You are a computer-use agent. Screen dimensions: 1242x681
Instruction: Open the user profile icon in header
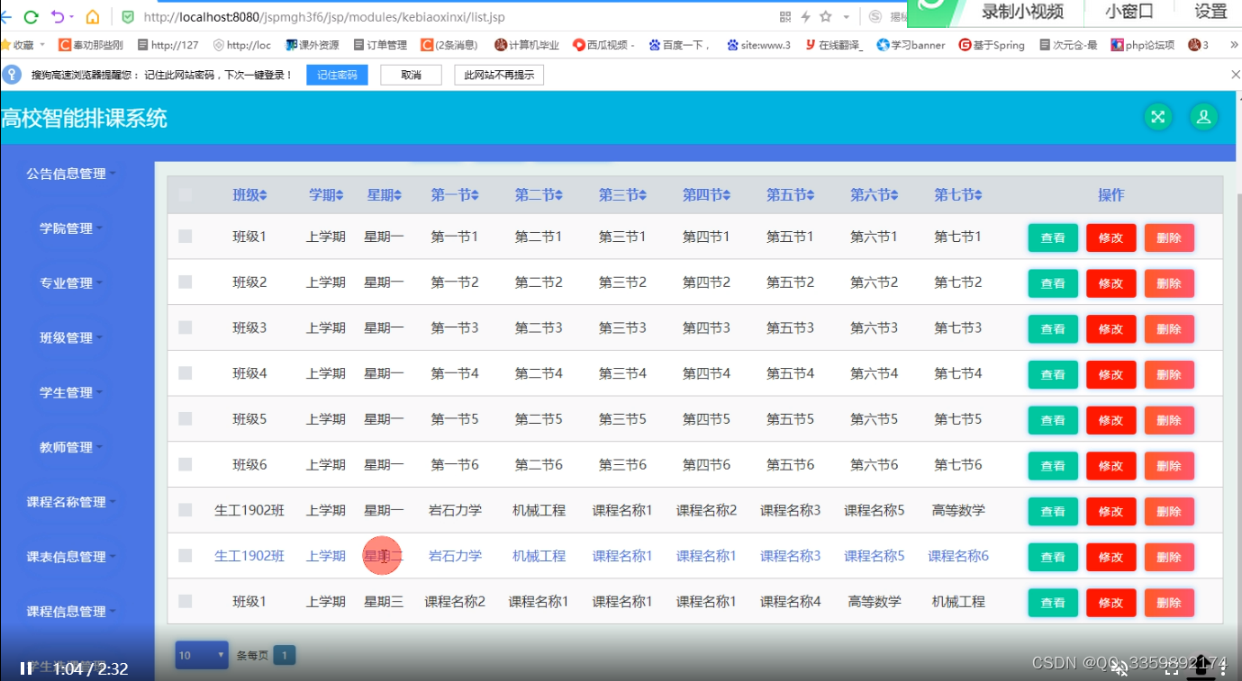point(1204,117)
